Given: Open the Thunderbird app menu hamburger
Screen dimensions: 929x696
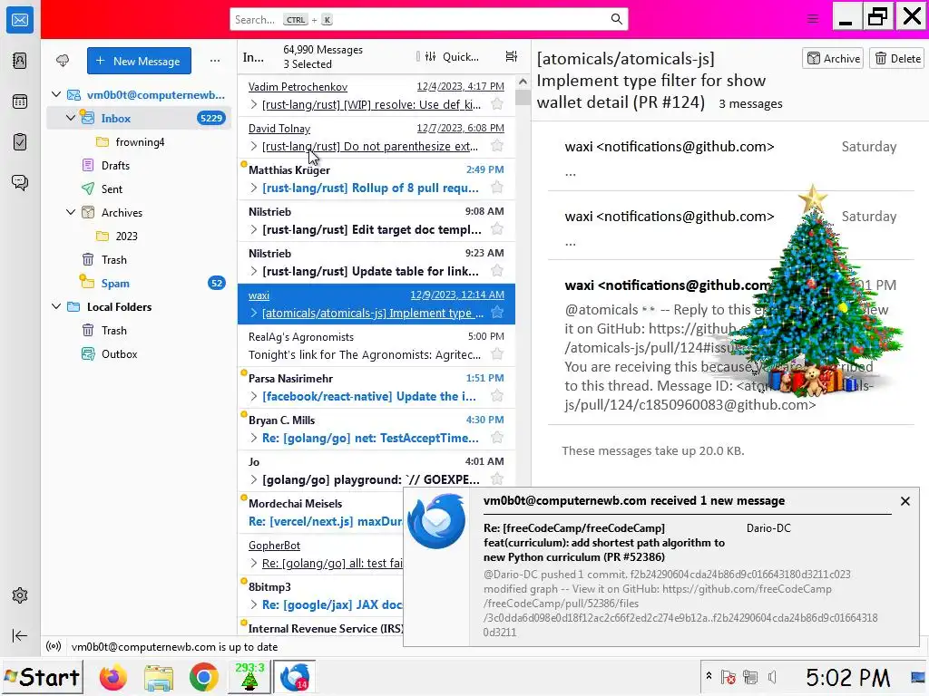Looking at the screenshot, I should [813, 19].
